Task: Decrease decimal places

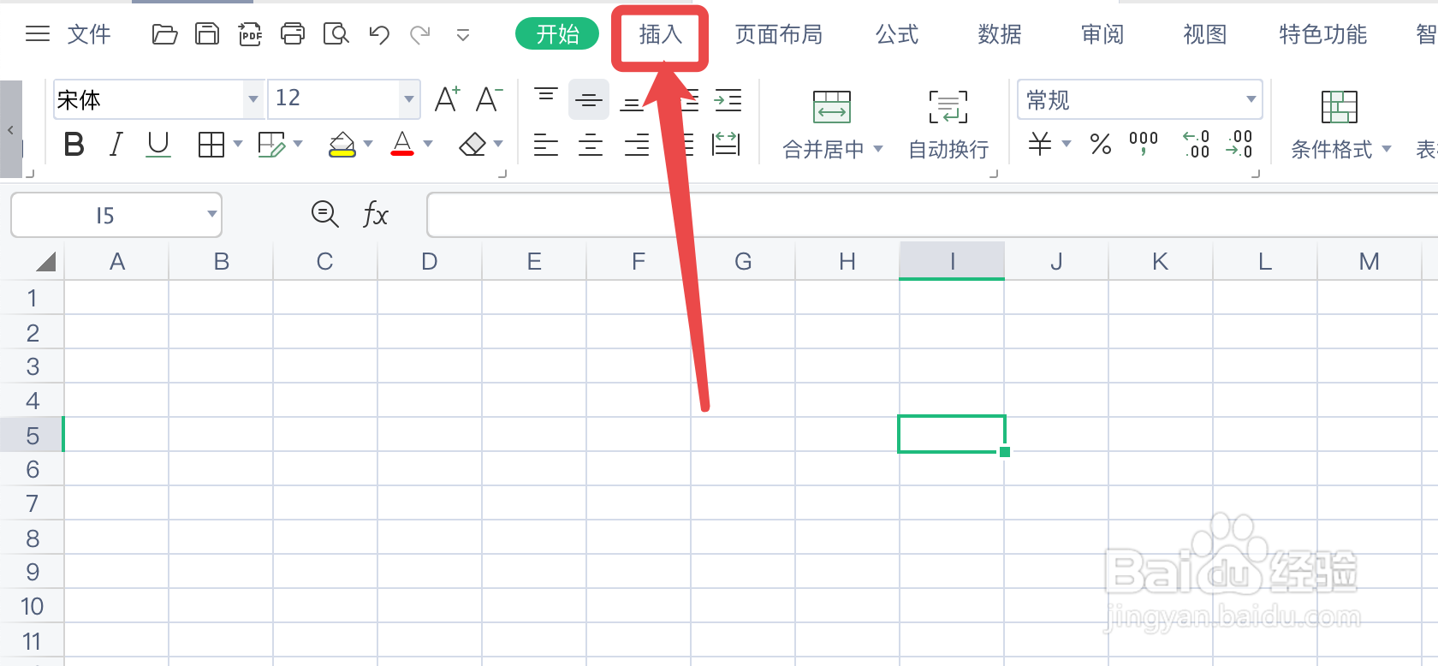Action: pyautogui.click(x=1239, y=144)
